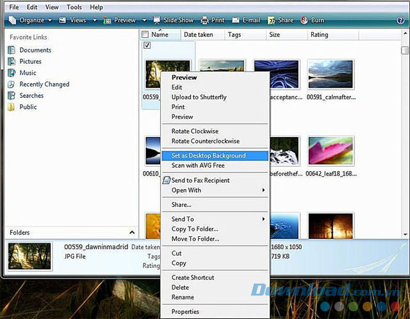Image resolution: width=410 pixels, height=319 pixels.
Task: Open the Tools menu
Action: tap(74, 7)
